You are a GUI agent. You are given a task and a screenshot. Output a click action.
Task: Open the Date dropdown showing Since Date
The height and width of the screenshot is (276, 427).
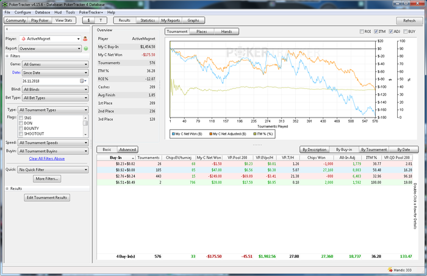56,73
